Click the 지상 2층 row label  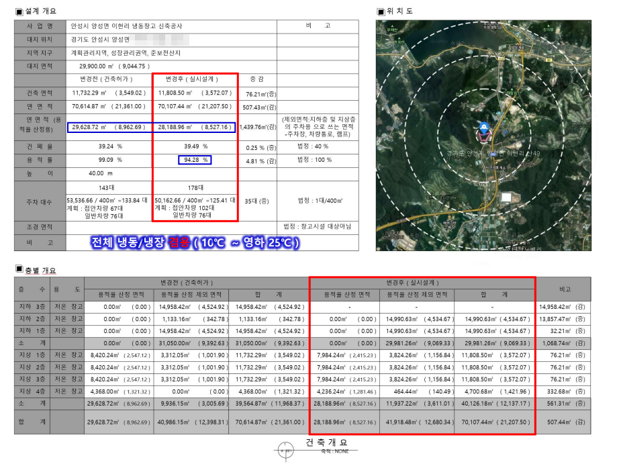32,367
